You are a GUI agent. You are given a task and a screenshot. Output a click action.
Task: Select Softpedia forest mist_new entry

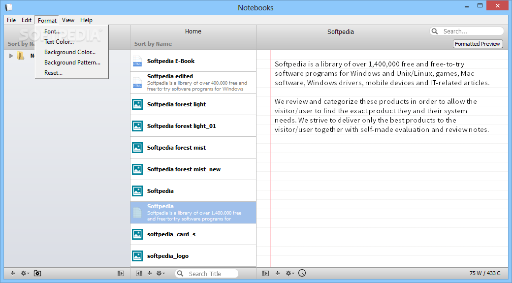[x=193, y=169]
